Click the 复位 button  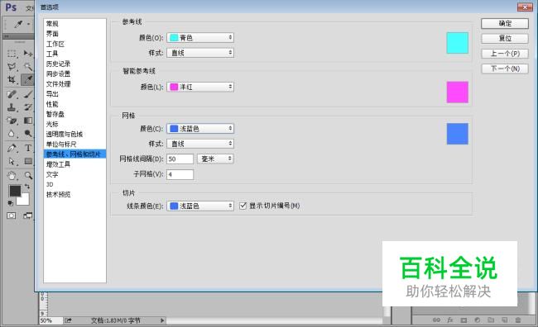click(x=505, y=38)
